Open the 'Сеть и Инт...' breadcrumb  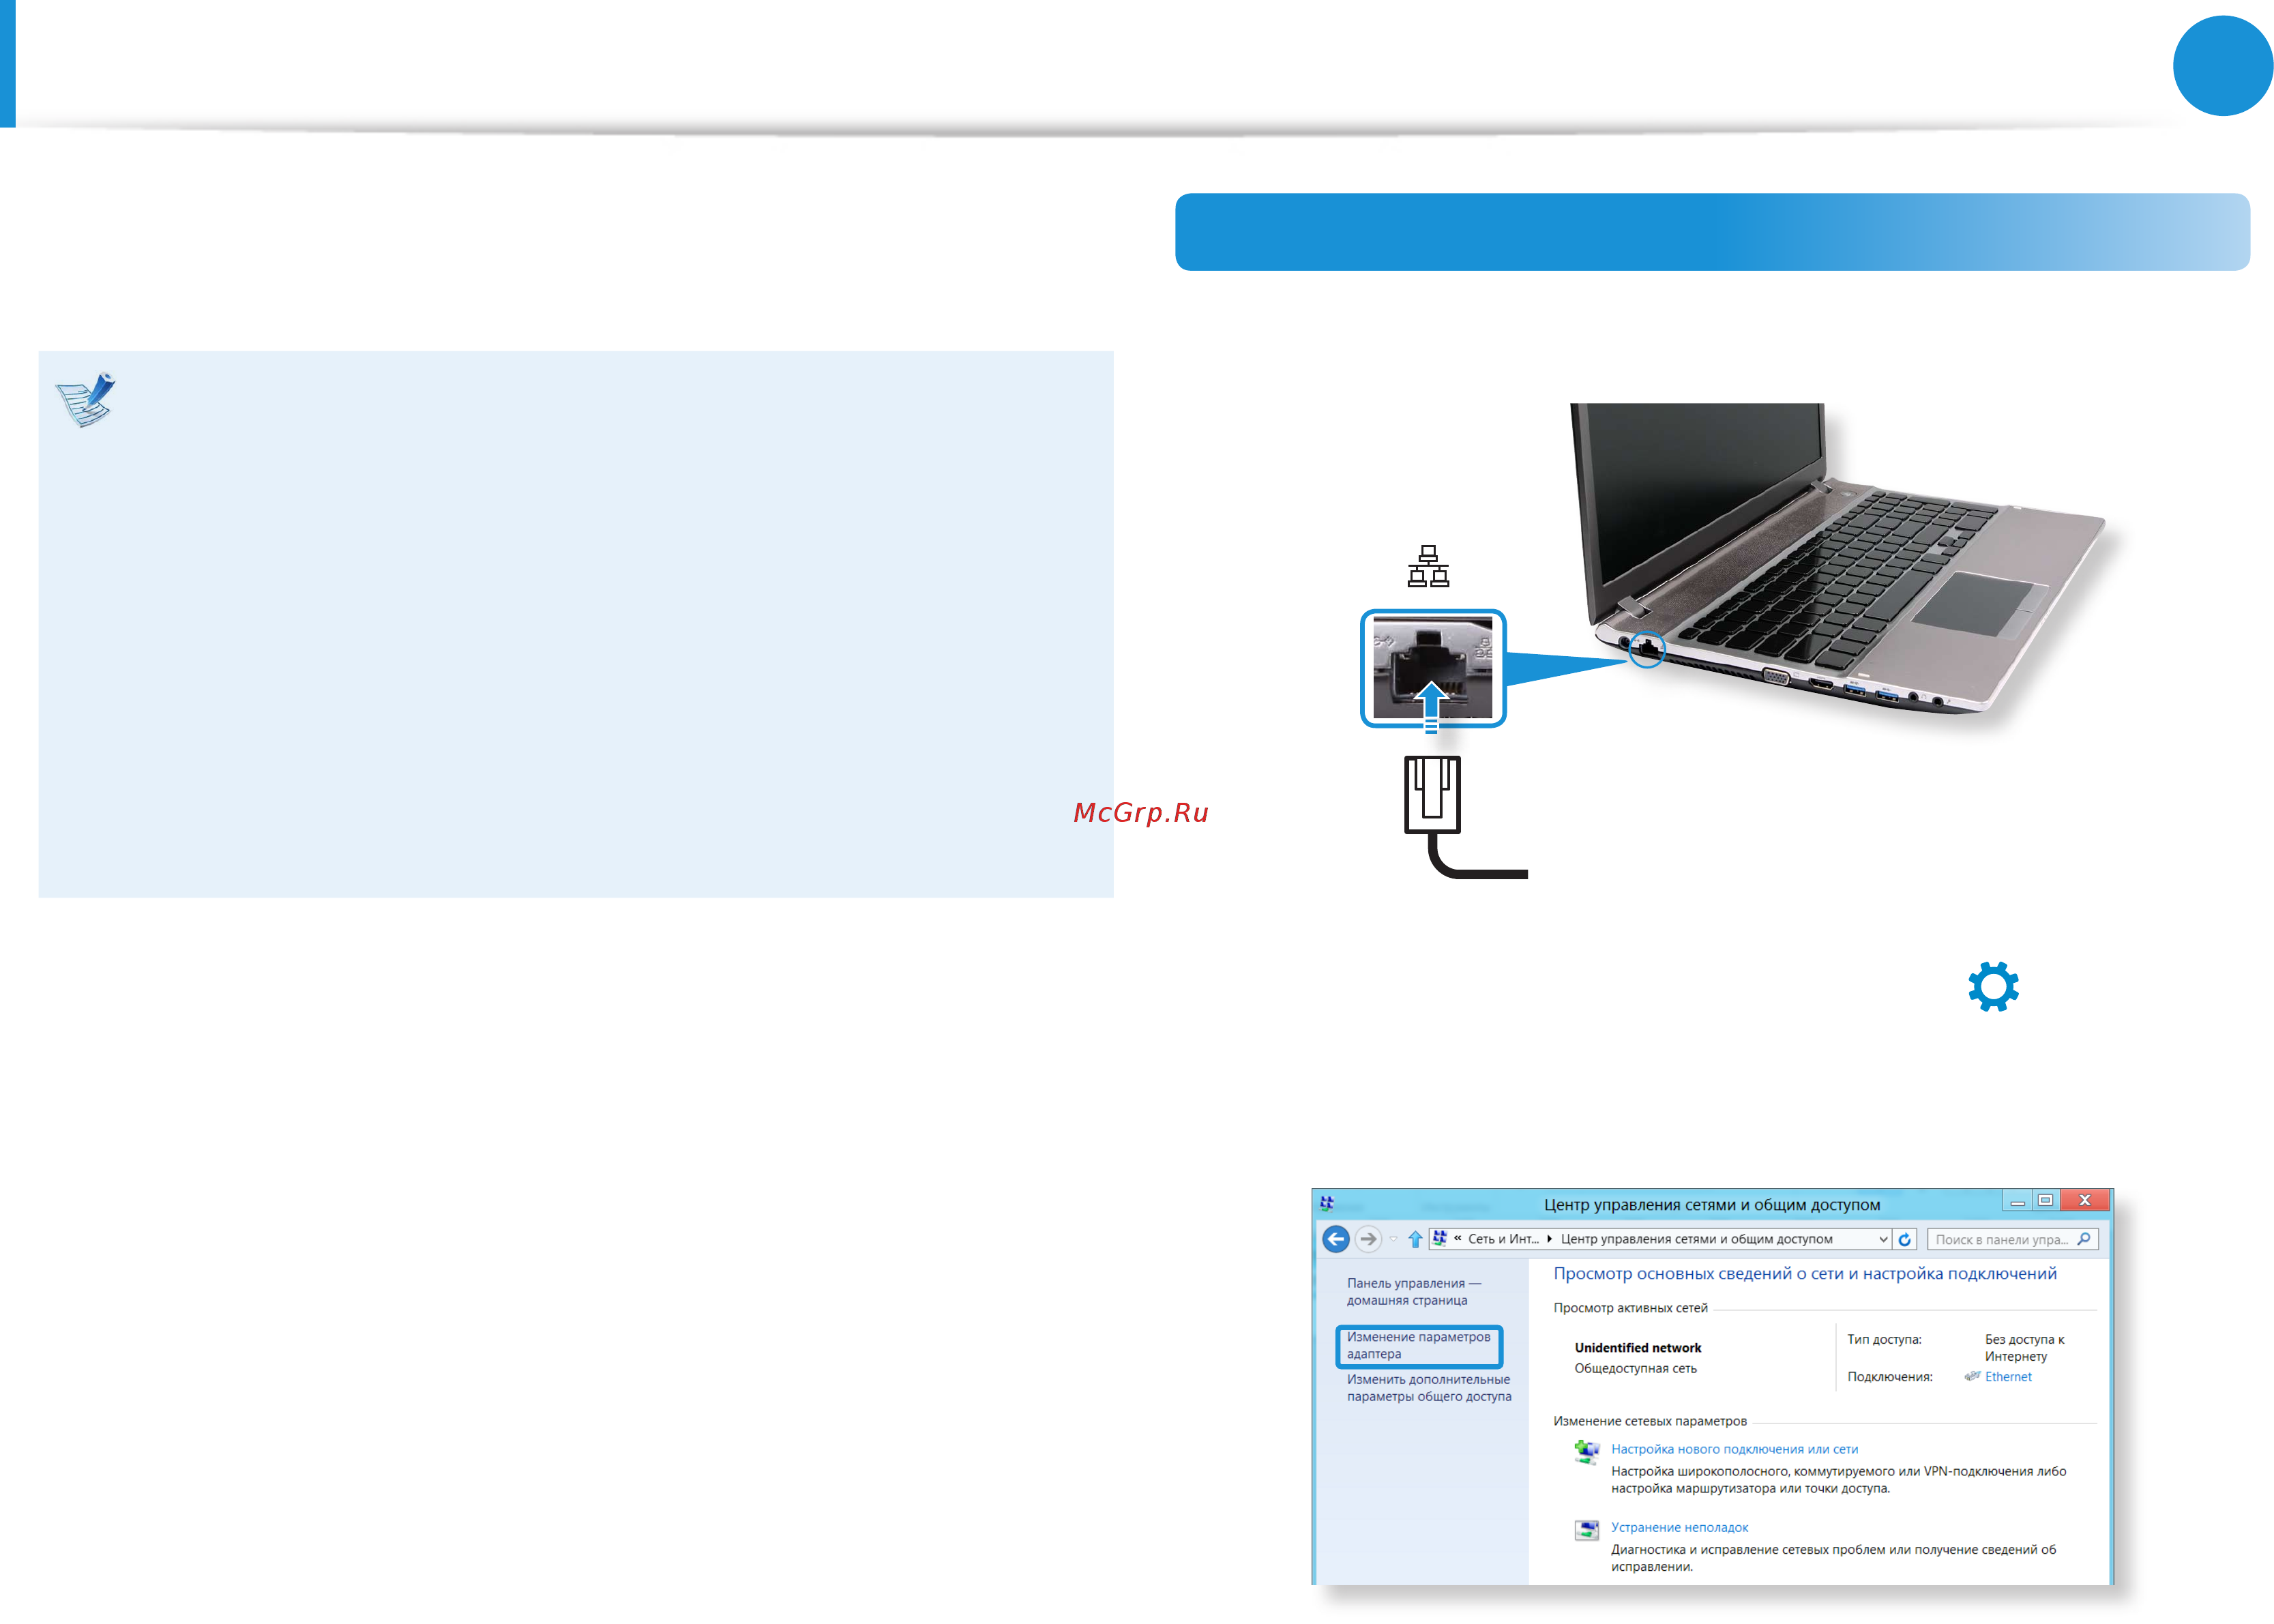pos(1503,1239)
